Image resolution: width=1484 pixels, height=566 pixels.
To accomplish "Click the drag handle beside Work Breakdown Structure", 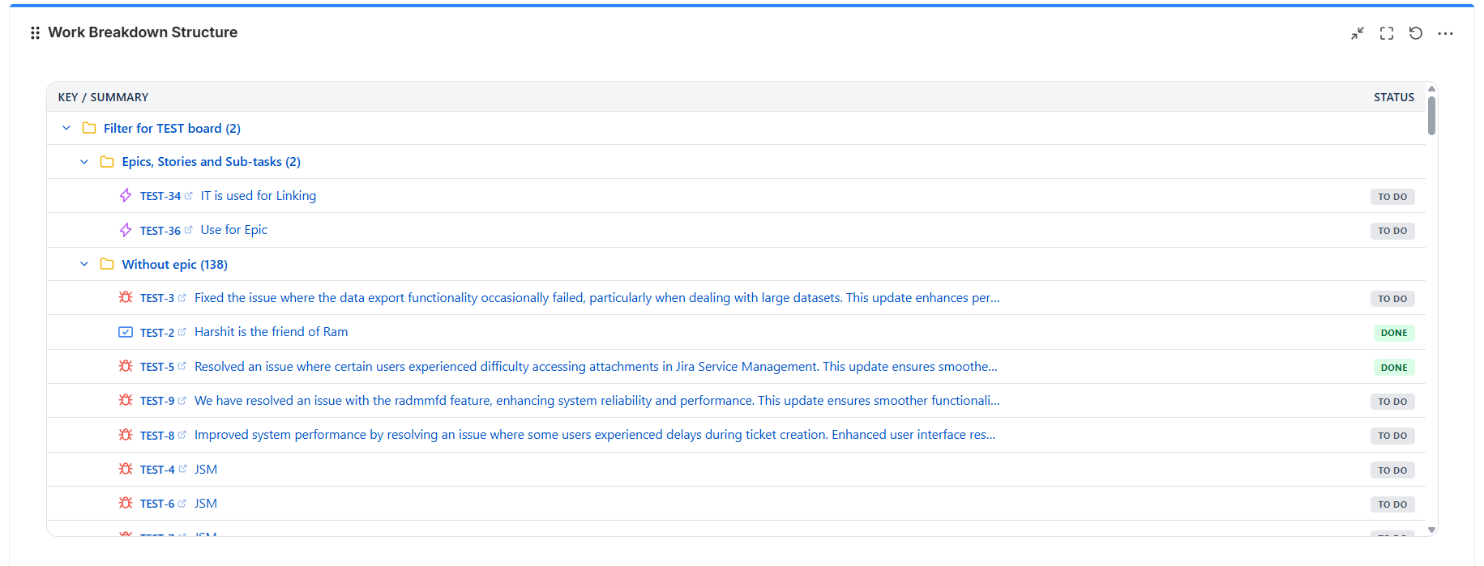I will (35, 33).
